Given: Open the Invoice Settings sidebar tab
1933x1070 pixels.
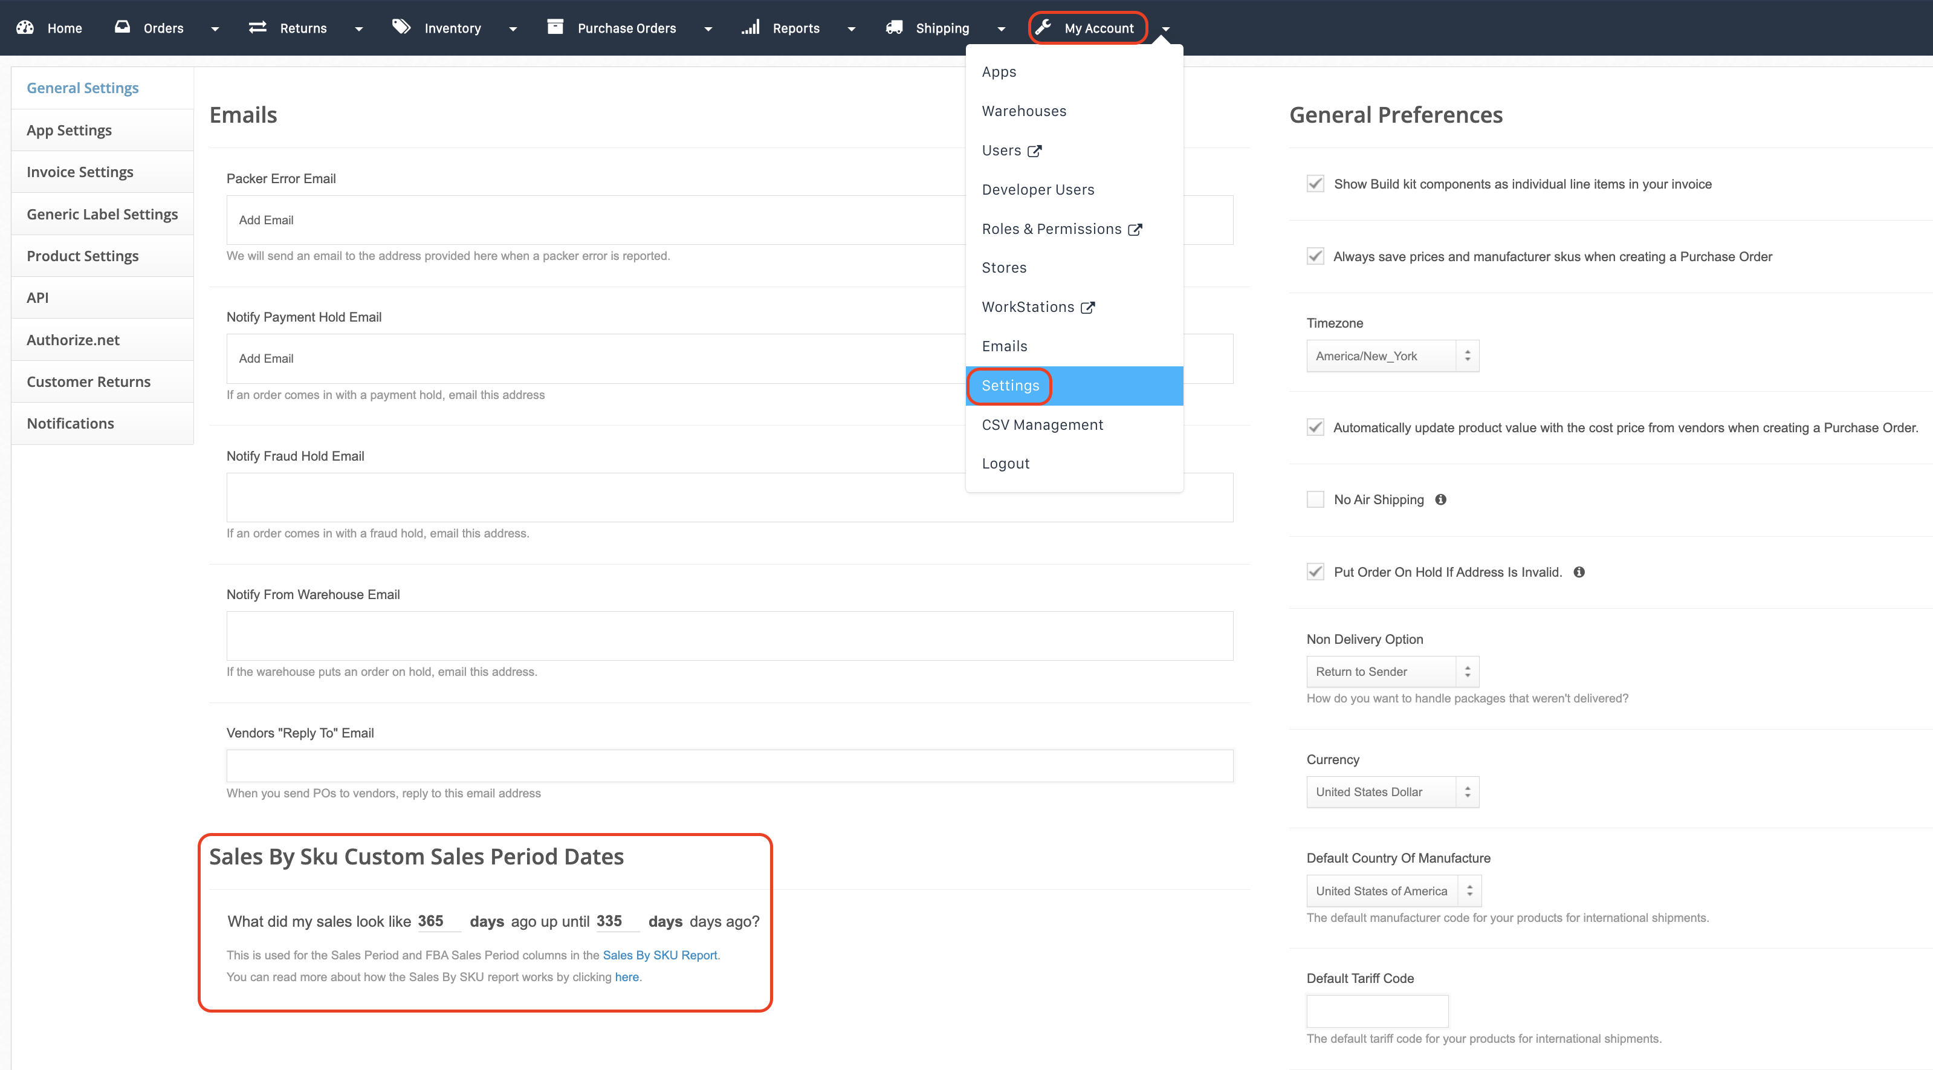Looking at the screenshot, I should point(80,172).
